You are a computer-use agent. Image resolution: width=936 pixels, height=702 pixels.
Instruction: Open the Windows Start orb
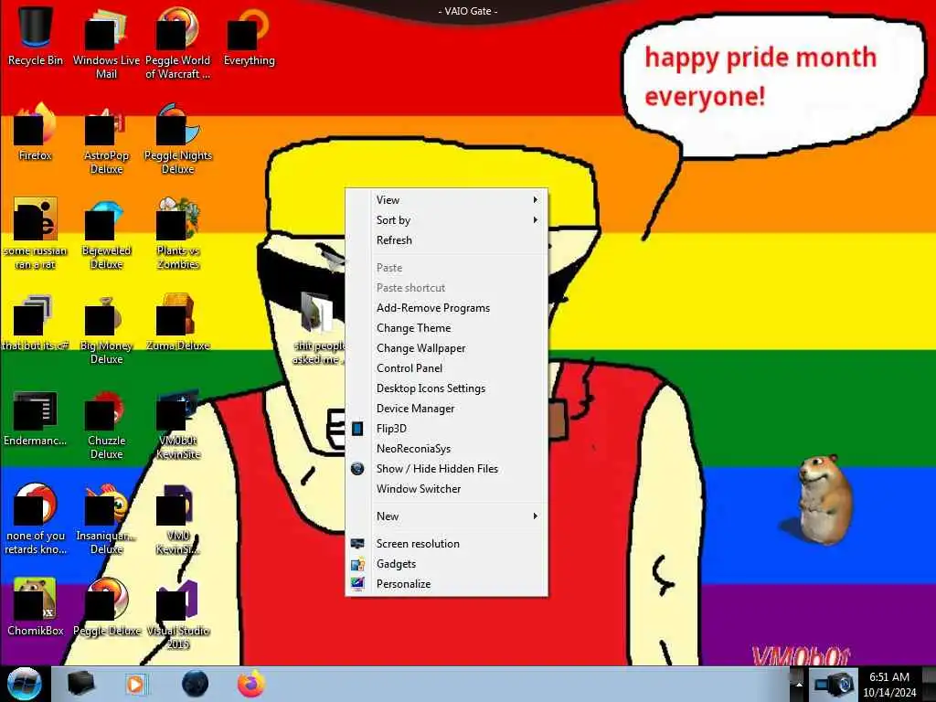tap(25, 684)
